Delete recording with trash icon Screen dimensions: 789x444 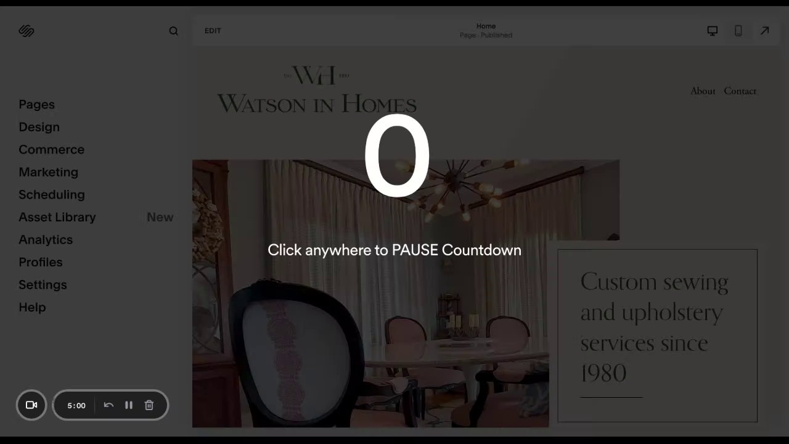pos(149,405)
